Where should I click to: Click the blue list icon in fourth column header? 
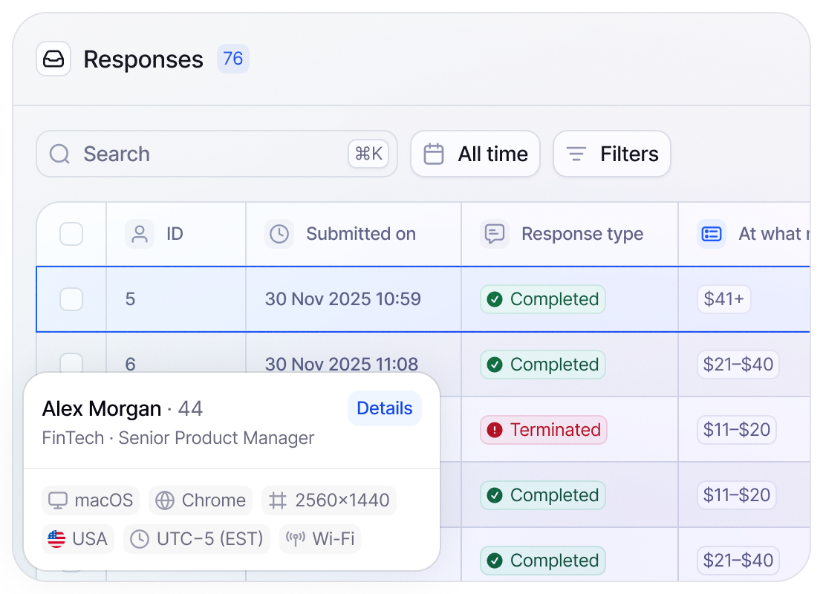point(712,234)
